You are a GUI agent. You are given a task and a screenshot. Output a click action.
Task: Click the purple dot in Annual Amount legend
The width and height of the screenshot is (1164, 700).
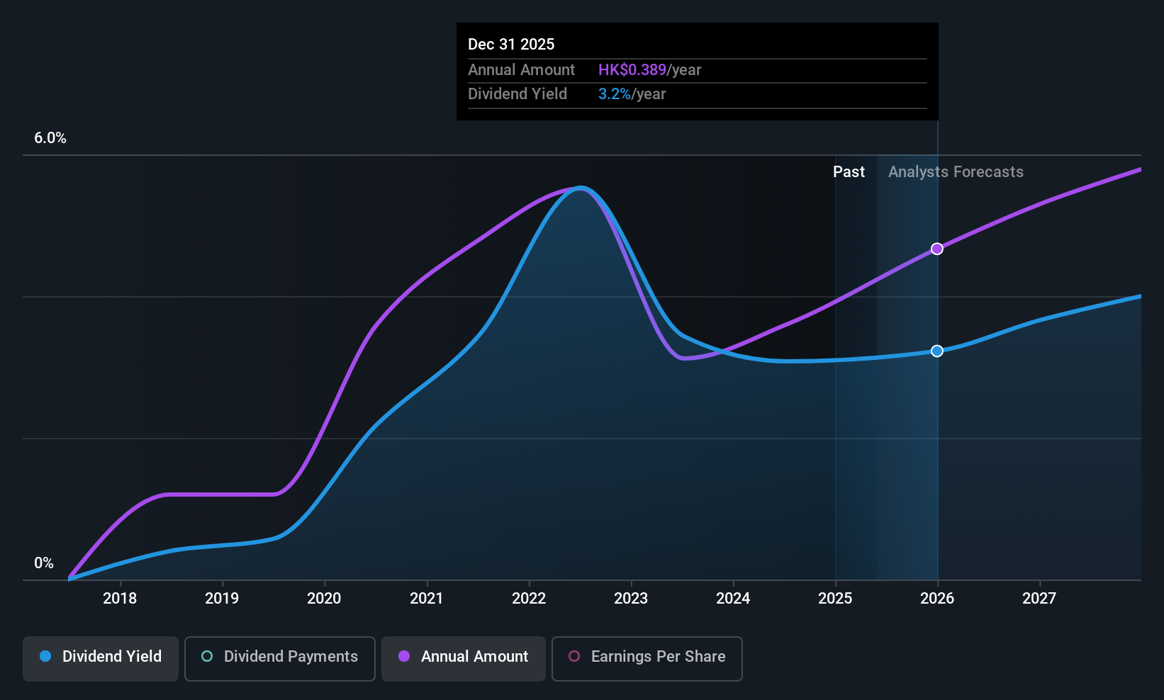(404, 656)
